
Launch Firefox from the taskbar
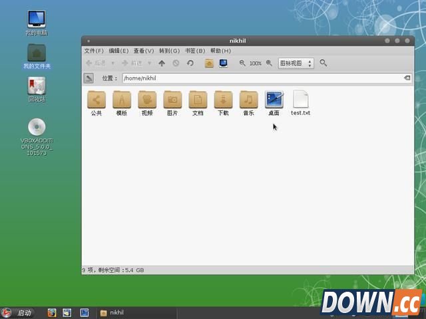click(x=52, y=312)
